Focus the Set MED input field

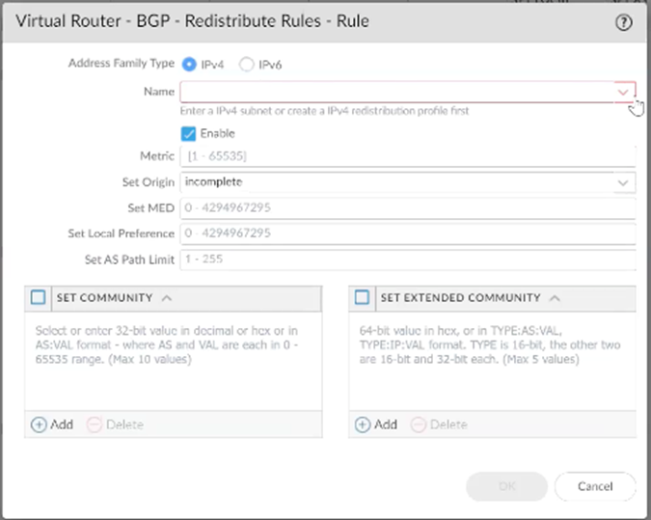coord(407,207)
